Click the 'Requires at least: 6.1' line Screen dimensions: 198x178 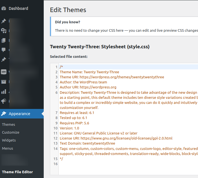pos(77,113)
